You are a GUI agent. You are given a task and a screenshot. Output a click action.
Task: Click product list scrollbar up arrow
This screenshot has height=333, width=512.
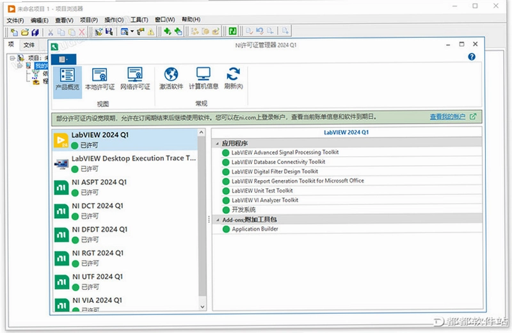point(202,133)
